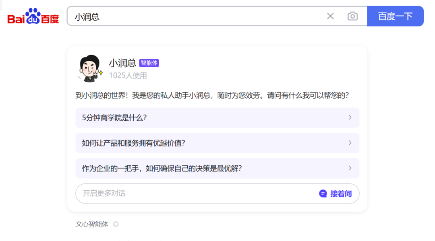The height and width of the screenshot is (241, 435).
Task: Click the 接着问 button label
Action: (x=341, y=194)
